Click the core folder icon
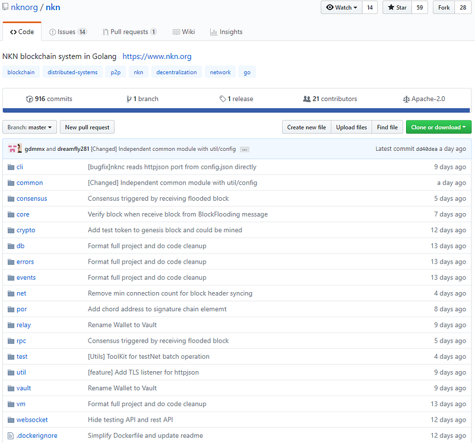Image resolution: width=475 pixels, height=443 pixels. (x=11, y=214)
